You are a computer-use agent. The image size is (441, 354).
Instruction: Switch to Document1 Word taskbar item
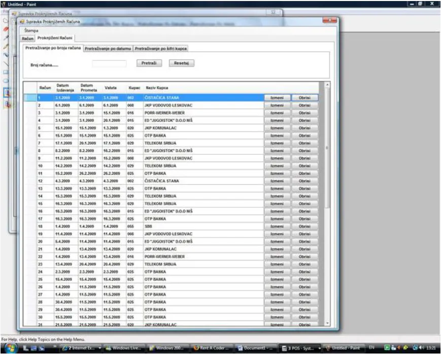pos(255,348)
